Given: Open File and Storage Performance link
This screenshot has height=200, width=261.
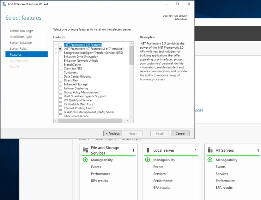Looking at the screenshot, I should [101, 174].
